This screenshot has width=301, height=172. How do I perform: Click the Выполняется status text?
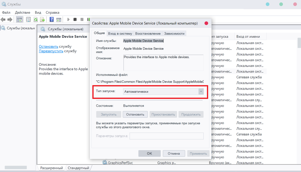pos(134,106)
